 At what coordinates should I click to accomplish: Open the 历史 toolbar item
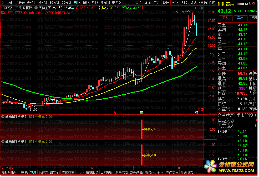point(156,3)
